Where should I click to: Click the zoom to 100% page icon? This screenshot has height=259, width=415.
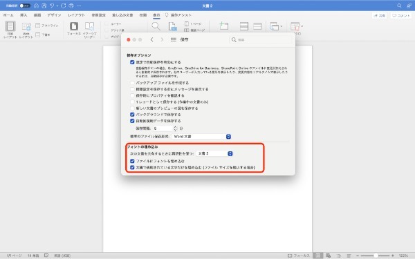(x=172, y=26)
